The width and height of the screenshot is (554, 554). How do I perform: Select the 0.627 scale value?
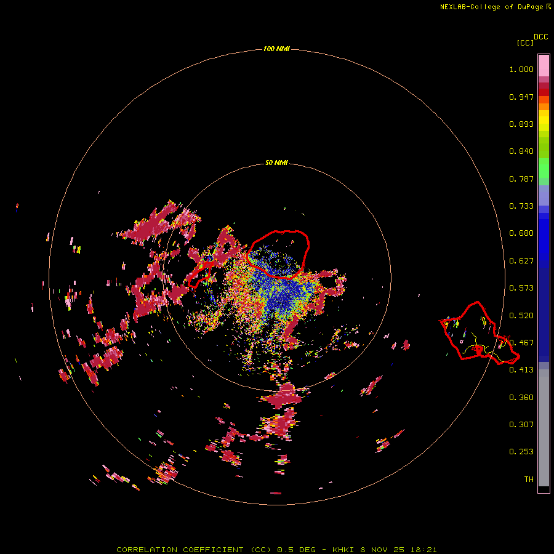521,261
